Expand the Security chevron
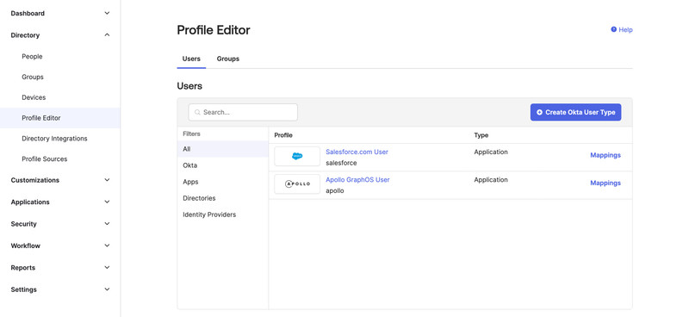This screenshot has height=317, width=689. 107,224
